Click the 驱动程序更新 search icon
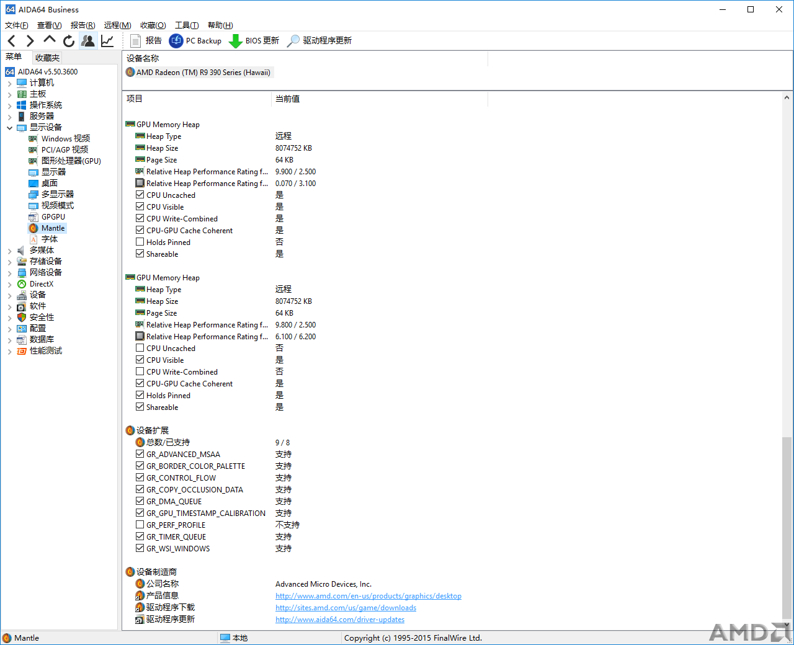This screenshot has height=645, width=794. click(293, 41)
